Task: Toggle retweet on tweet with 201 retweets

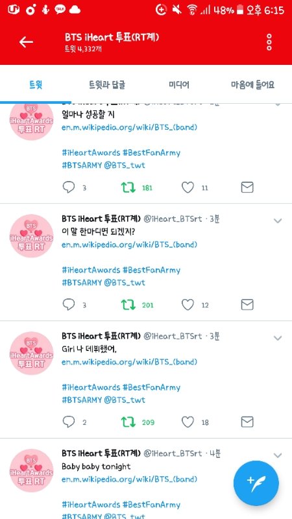Action: pyautogui.click(x=128, y=305)
